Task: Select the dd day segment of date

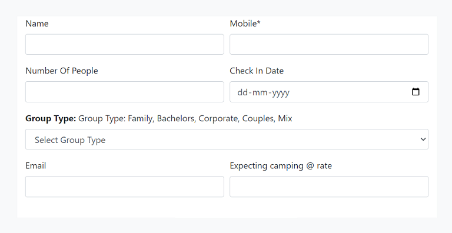Action: pyautogui.click(x=242, y=92)
